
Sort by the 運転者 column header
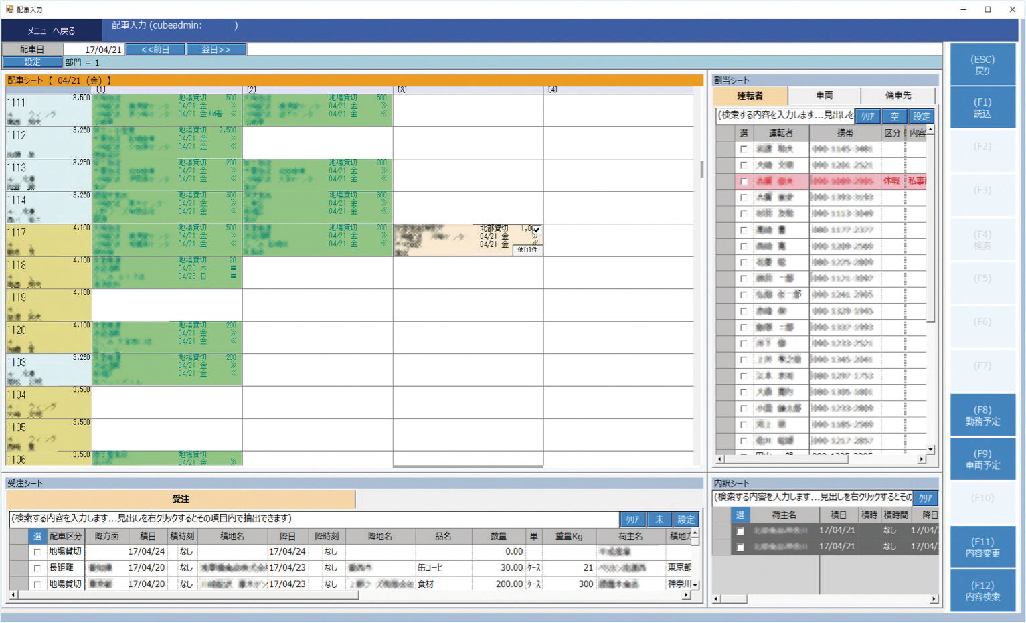(780, 133)
